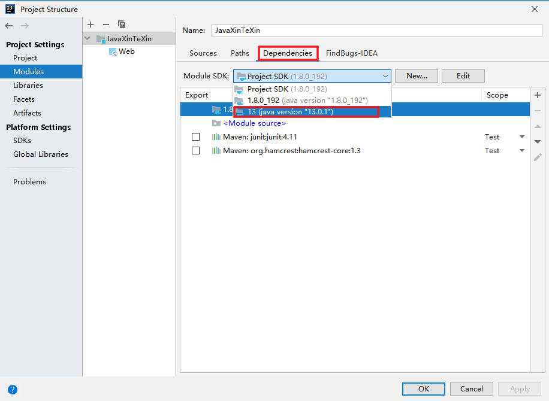
Task: Move dependency down arrow icon
Action: (x=538, y=142)
